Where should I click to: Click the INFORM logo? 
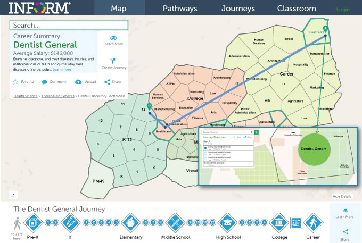click(x=39, y=8)
